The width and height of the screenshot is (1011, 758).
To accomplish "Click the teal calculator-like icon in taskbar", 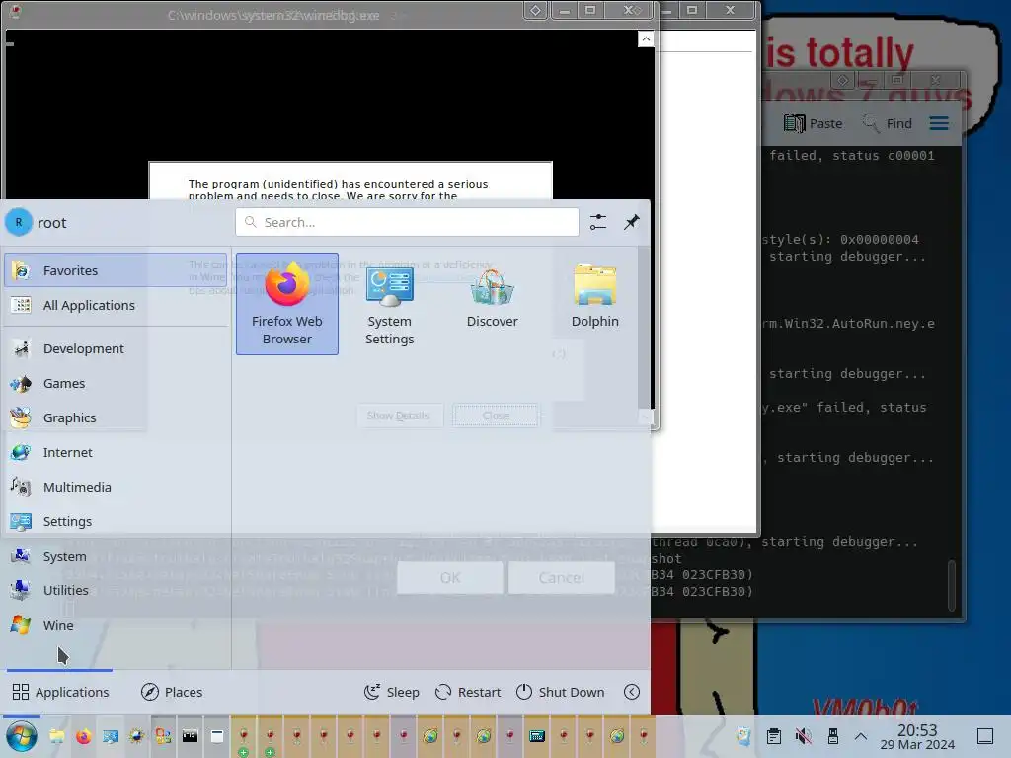I will (537, 736).
